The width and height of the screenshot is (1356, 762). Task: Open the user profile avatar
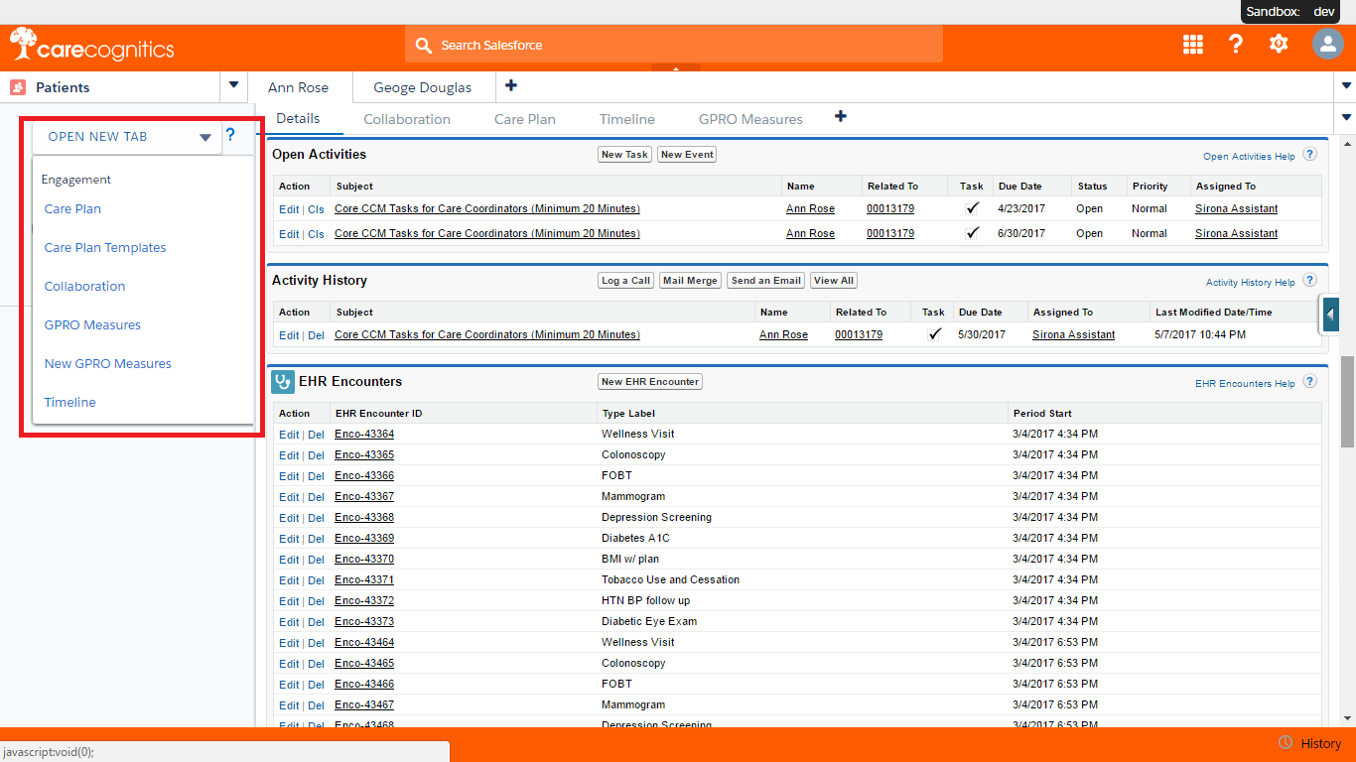click(x=1327, y=45)
